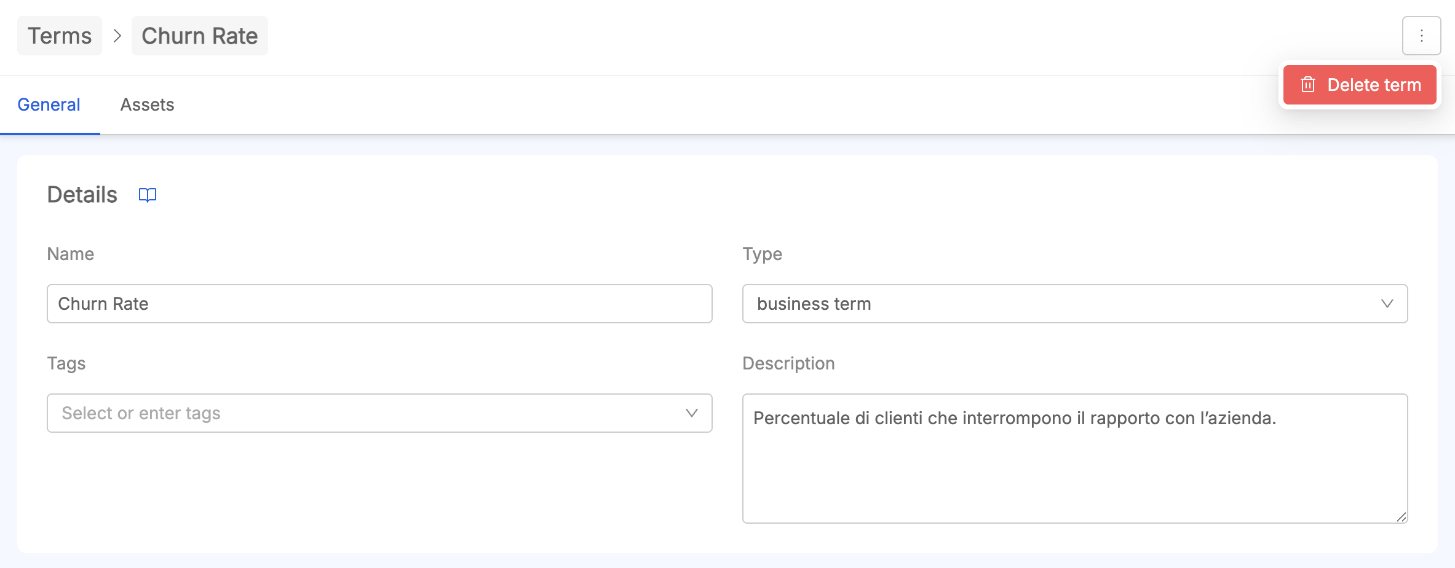Image resolution: width=1455 pixels, height=568 pixels.
Task: Click the Tags field label
Action: pos(66,363)
